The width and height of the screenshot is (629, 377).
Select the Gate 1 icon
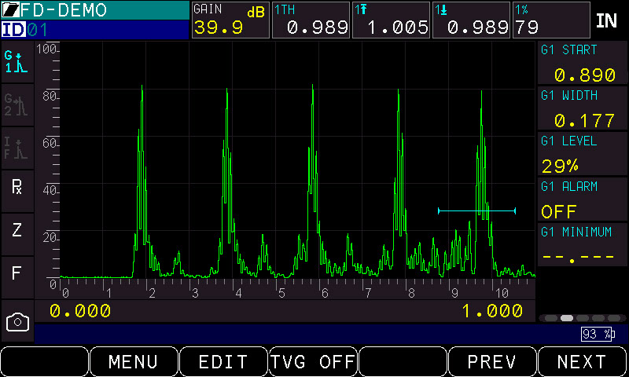click(17, 62)
